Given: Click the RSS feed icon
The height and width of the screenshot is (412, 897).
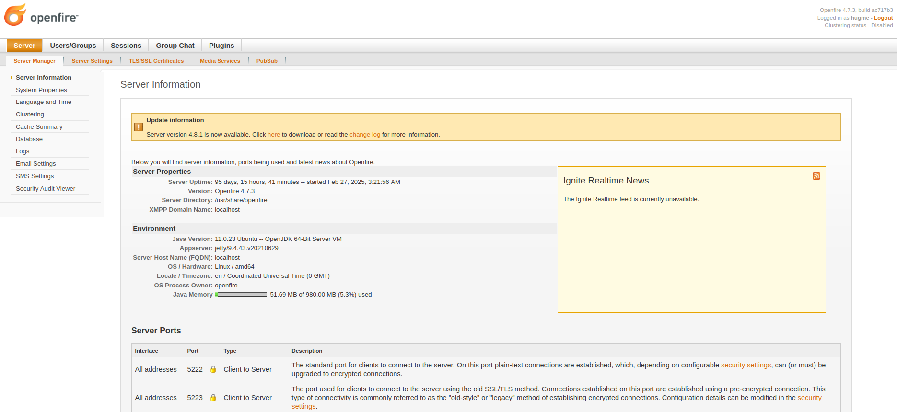Looking at the screenshot, I should click(x=816, y=176).
